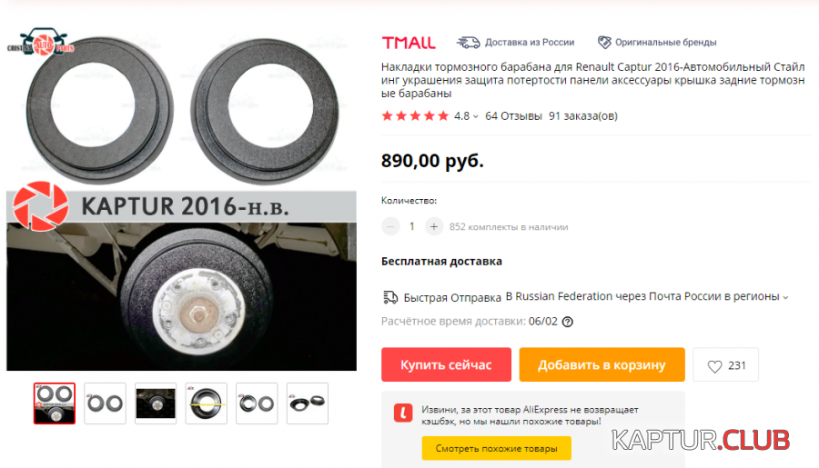Select the last thumbnail with angled covers
The height and width of the screenshot is (468, 819).
tap(308, 403)
